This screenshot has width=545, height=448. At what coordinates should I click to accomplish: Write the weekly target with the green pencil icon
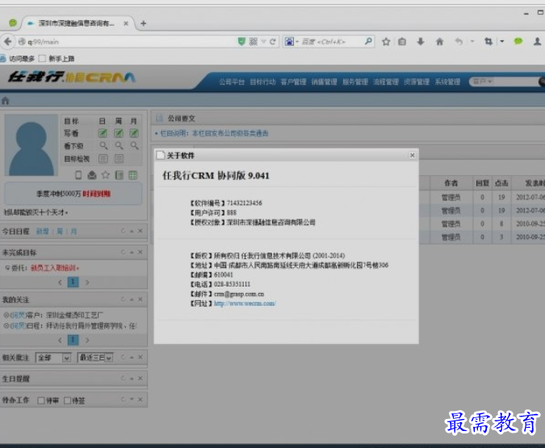coord(119,132)
